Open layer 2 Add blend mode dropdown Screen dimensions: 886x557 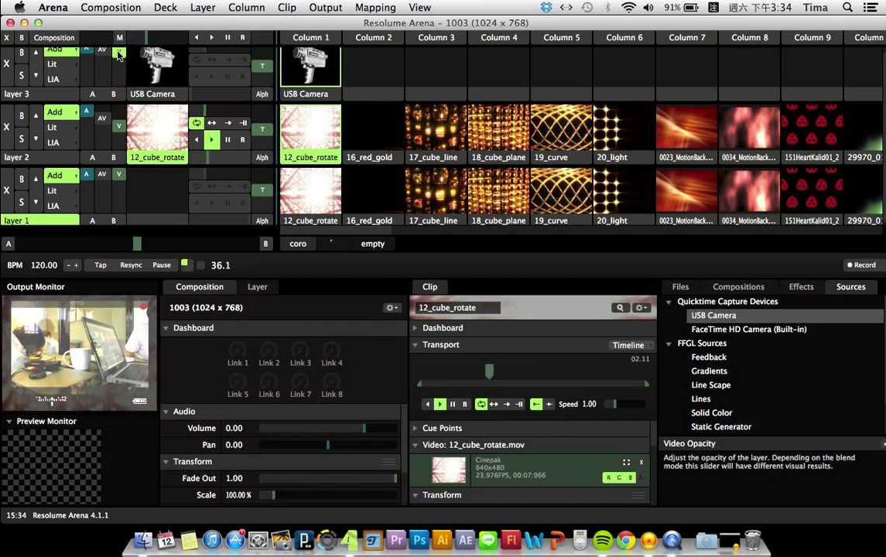61,112
